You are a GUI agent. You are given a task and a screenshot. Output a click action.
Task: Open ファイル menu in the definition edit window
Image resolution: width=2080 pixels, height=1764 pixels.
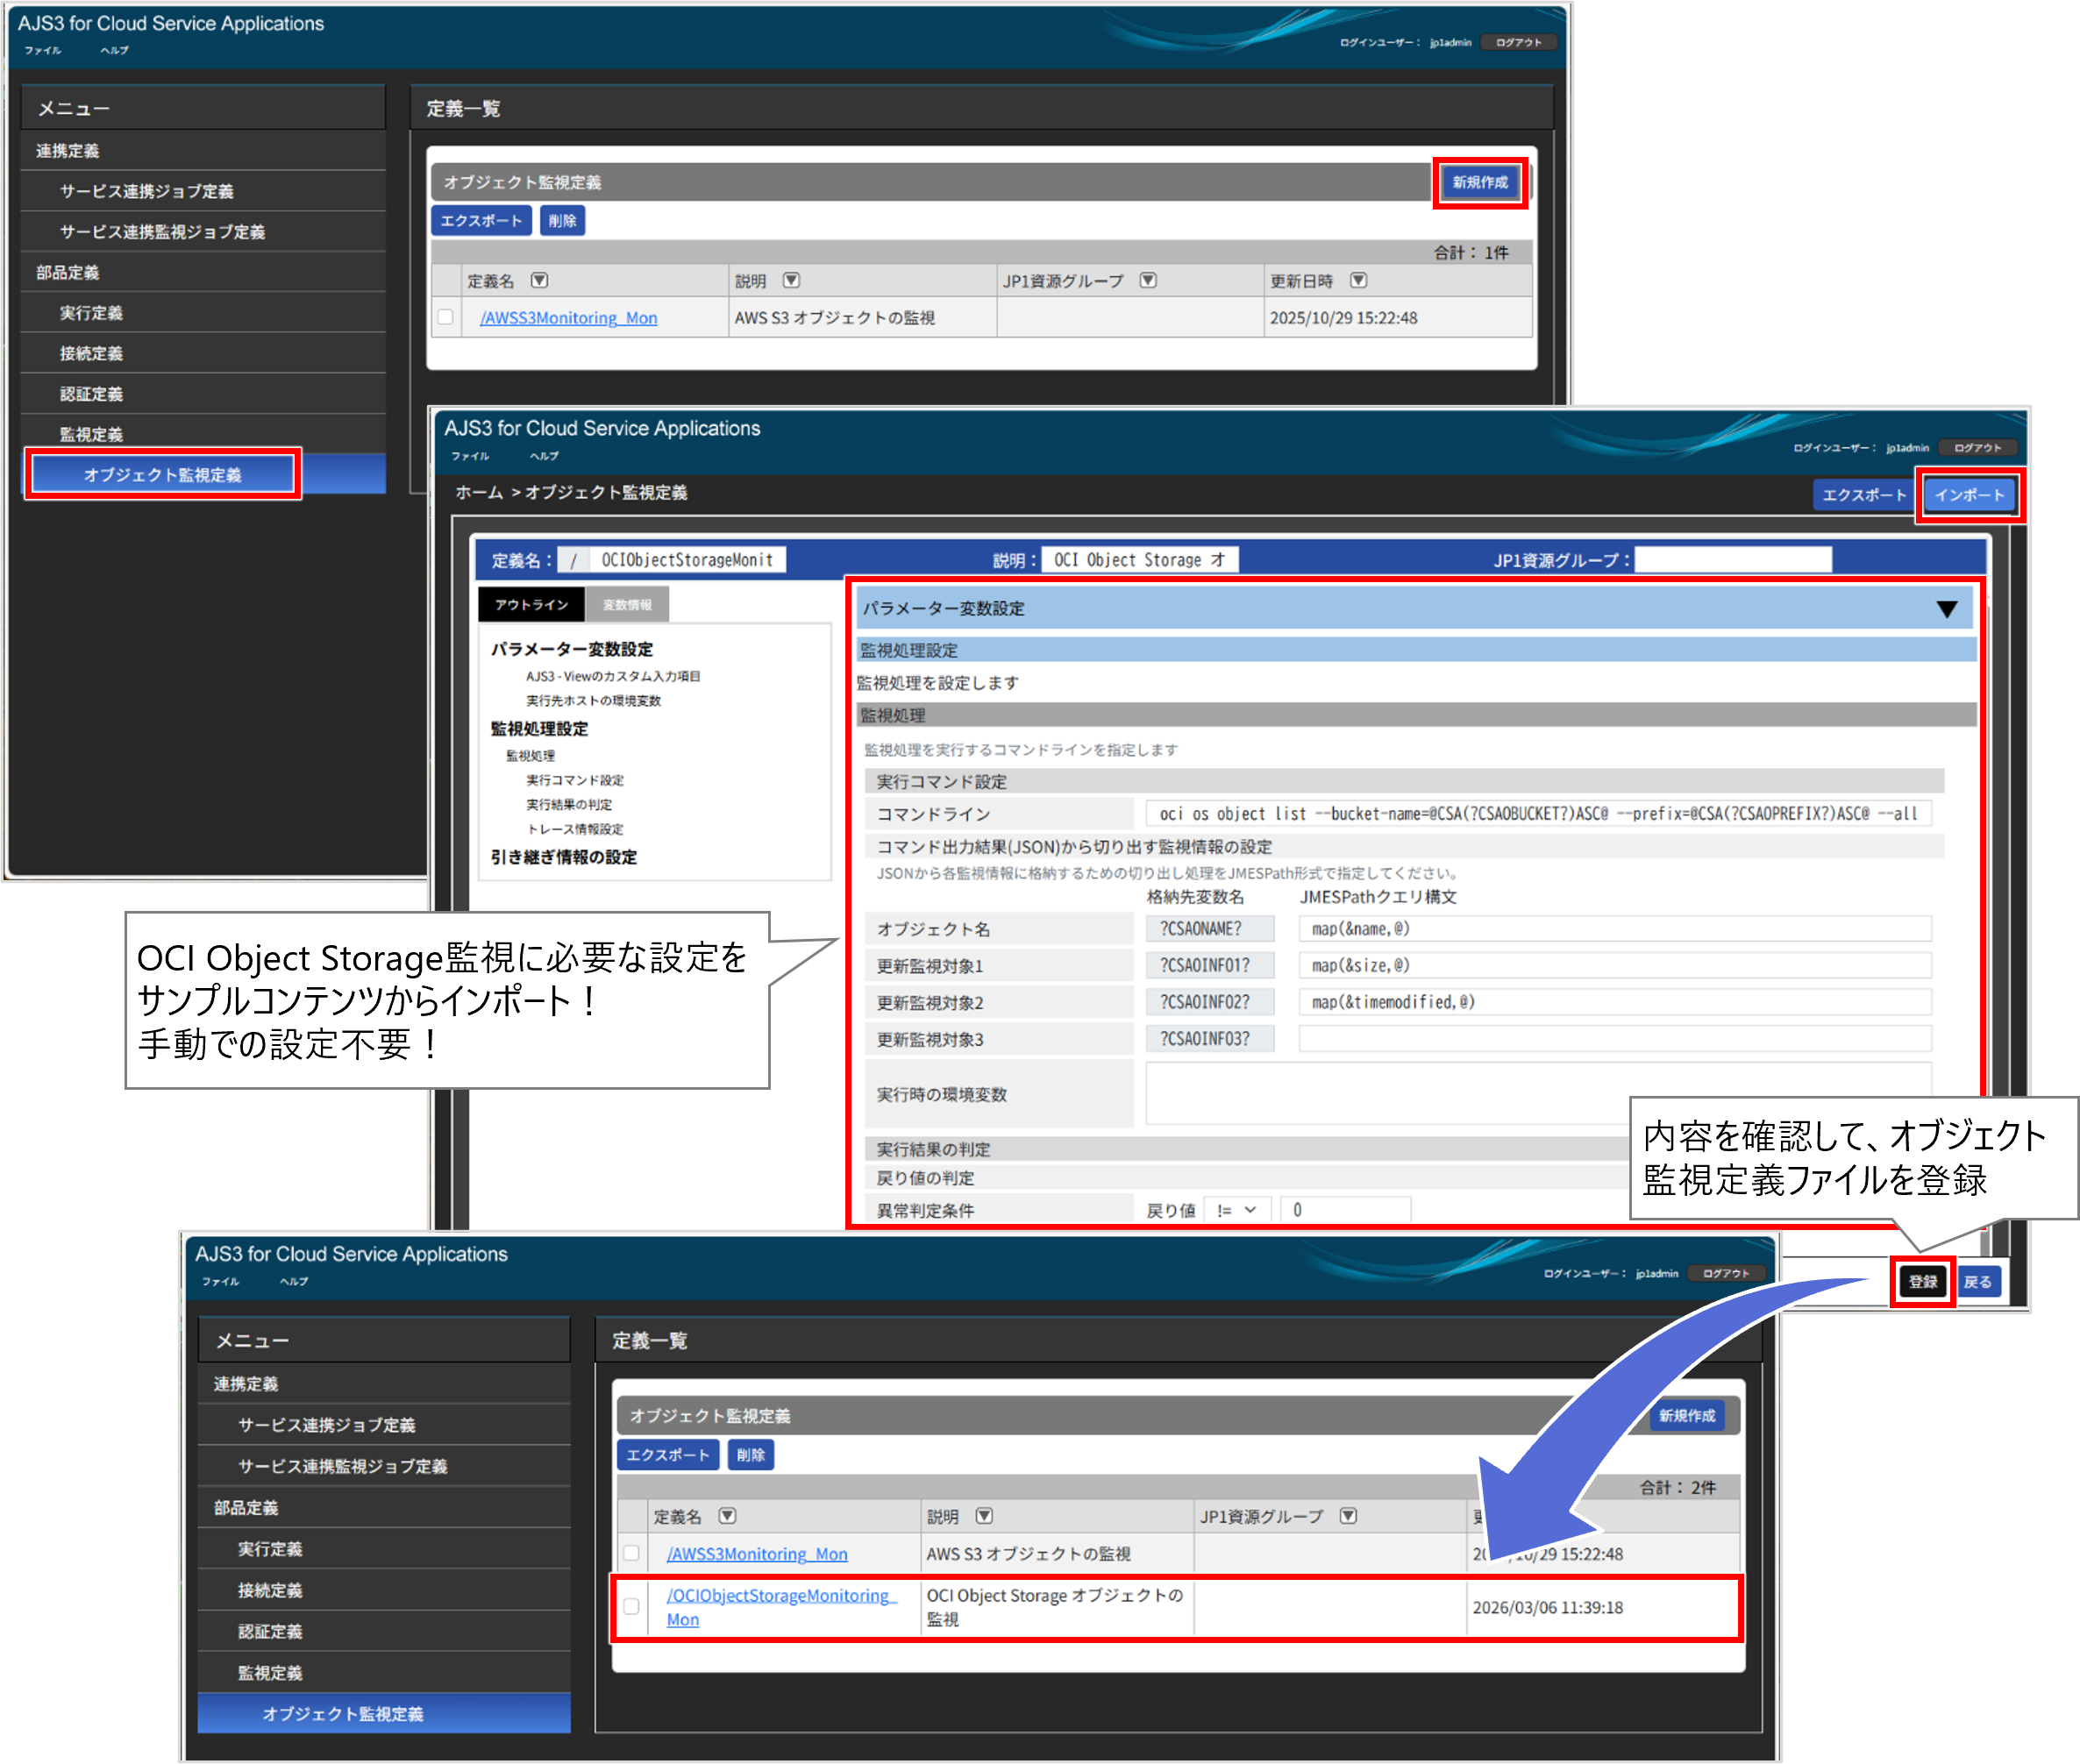470,456
